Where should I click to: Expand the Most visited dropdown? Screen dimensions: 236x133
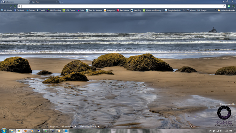point(69,126)
